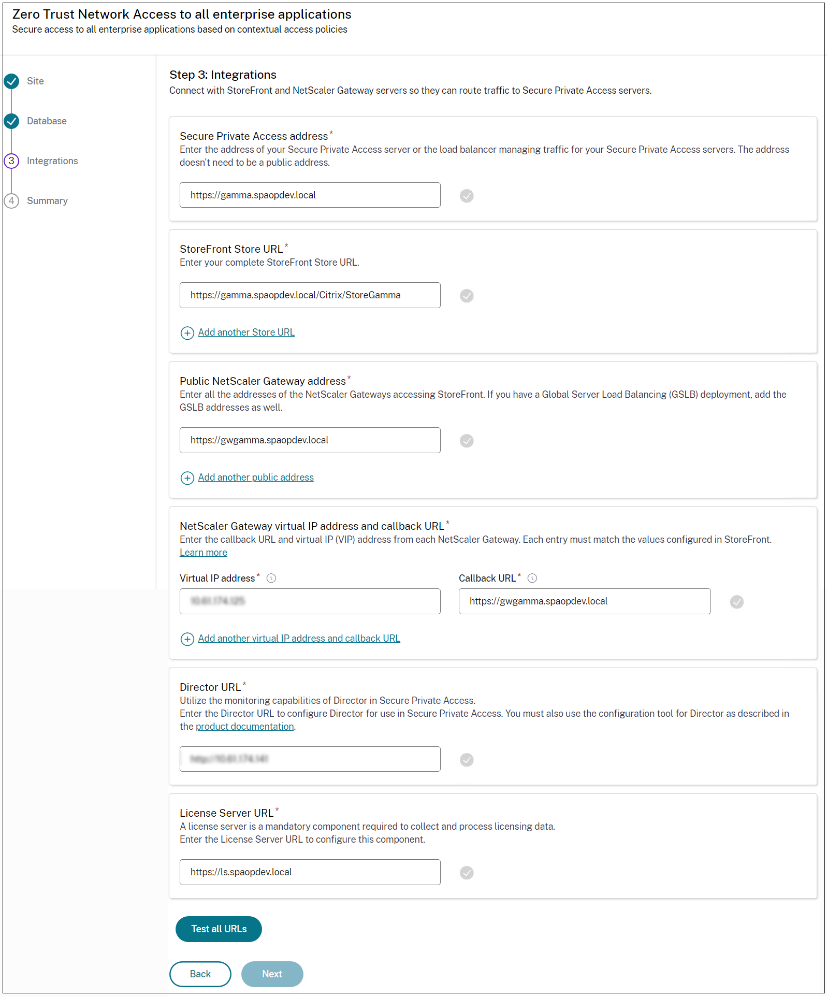The width and height of the screenshot is (827, 997).
Task: Click the plus icon for Add another Store URL
Action: [187, 333]
